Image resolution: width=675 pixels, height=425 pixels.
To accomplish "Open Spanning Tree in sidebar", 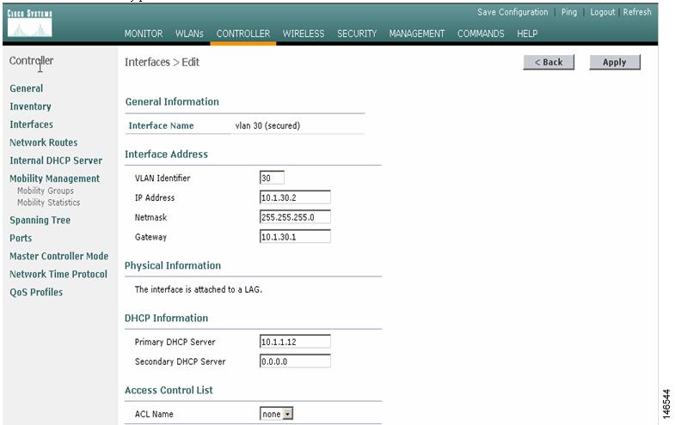I will click(x=40, y=220).
